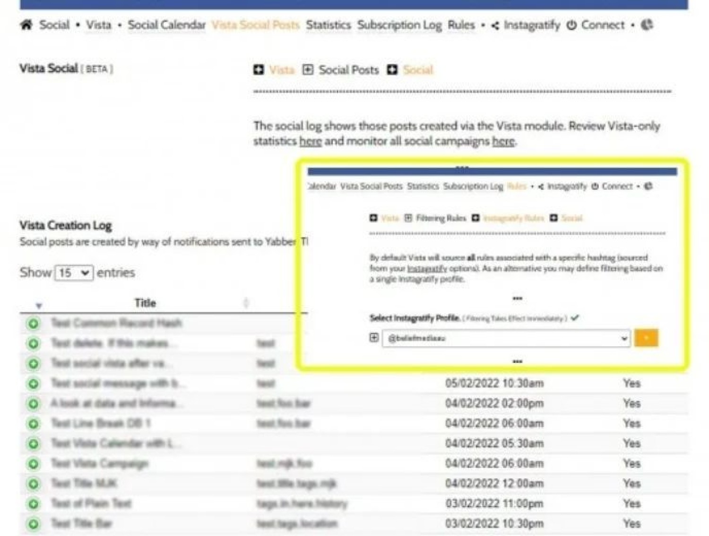
Task: Go to Social Calendar in navigation
Action: tap(166, 25)
